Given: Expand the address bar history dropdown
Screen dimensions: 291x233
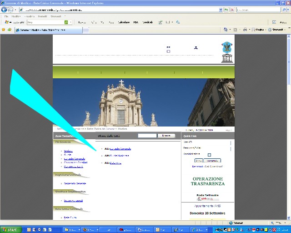Looking at the screenshot, I should click(x=221, y=10).
